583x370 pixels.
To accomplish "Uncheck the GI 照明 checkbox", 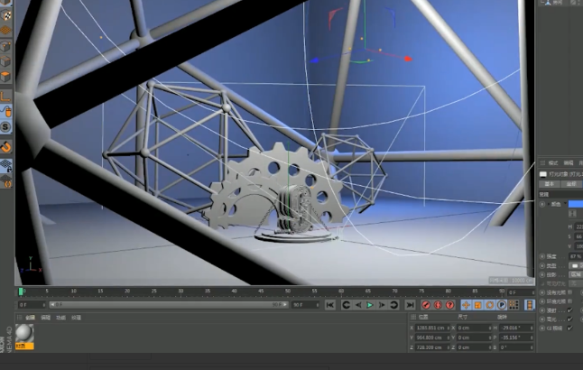I will (570, 328).
